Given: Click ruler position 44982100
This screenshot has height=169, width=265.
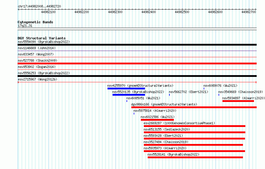Looking at the screenshot, I should pyautogui.click(x=48, y=12).
